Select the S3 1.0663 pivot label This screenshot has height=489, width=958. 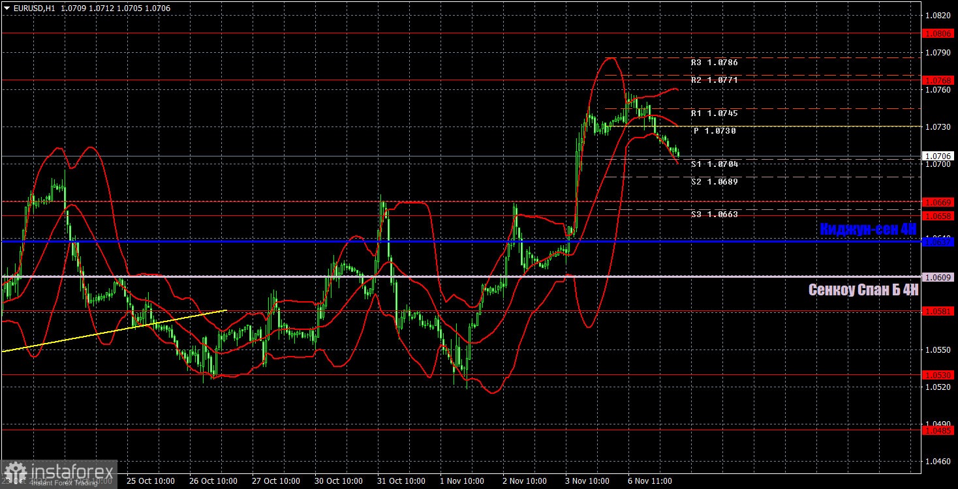point(714,215)
